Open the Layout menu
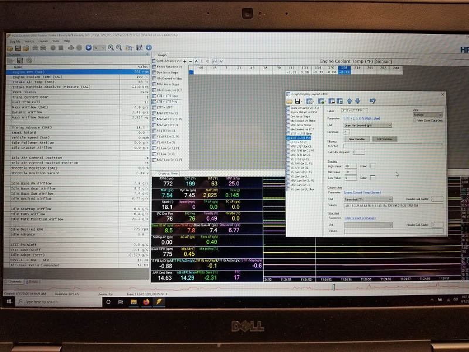Screen dimensions: 469x352 click(x=43, y=41)
